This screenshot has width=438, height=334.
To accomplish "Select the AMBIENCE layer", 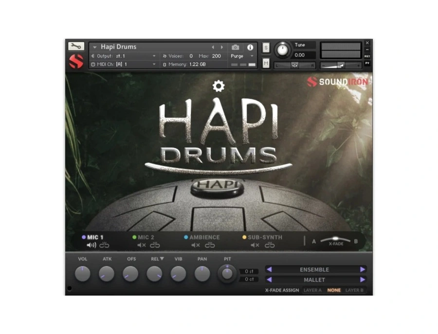I will [x=204, y=237].
